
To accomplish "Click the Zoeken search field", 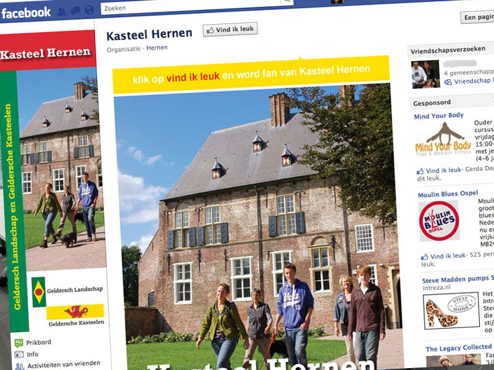I will tap(191, 7).
